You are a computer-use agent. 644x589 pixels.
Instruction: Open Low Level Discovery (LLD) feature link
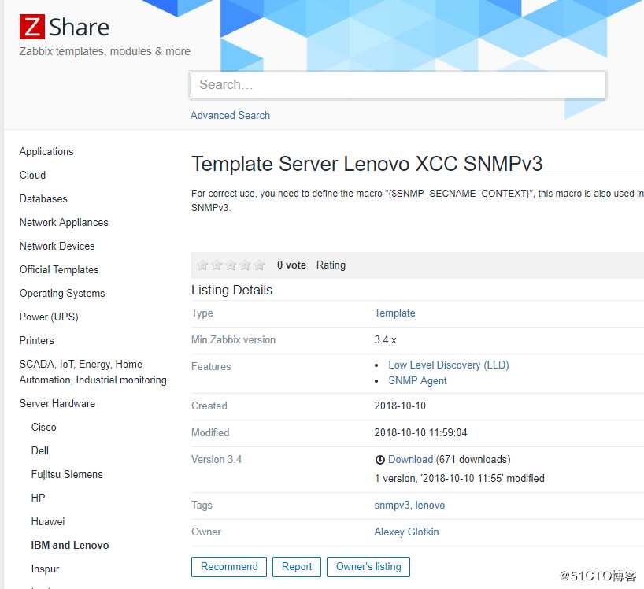pyautogui.click(x=449, y=365)
